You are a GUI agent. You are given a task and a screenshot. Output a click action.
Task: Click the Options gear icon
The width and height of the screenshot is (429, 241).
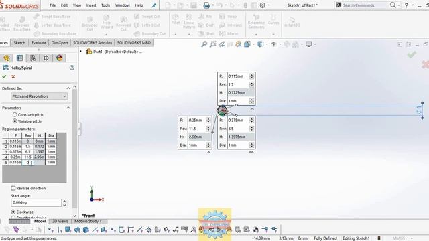[x=262, y=5]
